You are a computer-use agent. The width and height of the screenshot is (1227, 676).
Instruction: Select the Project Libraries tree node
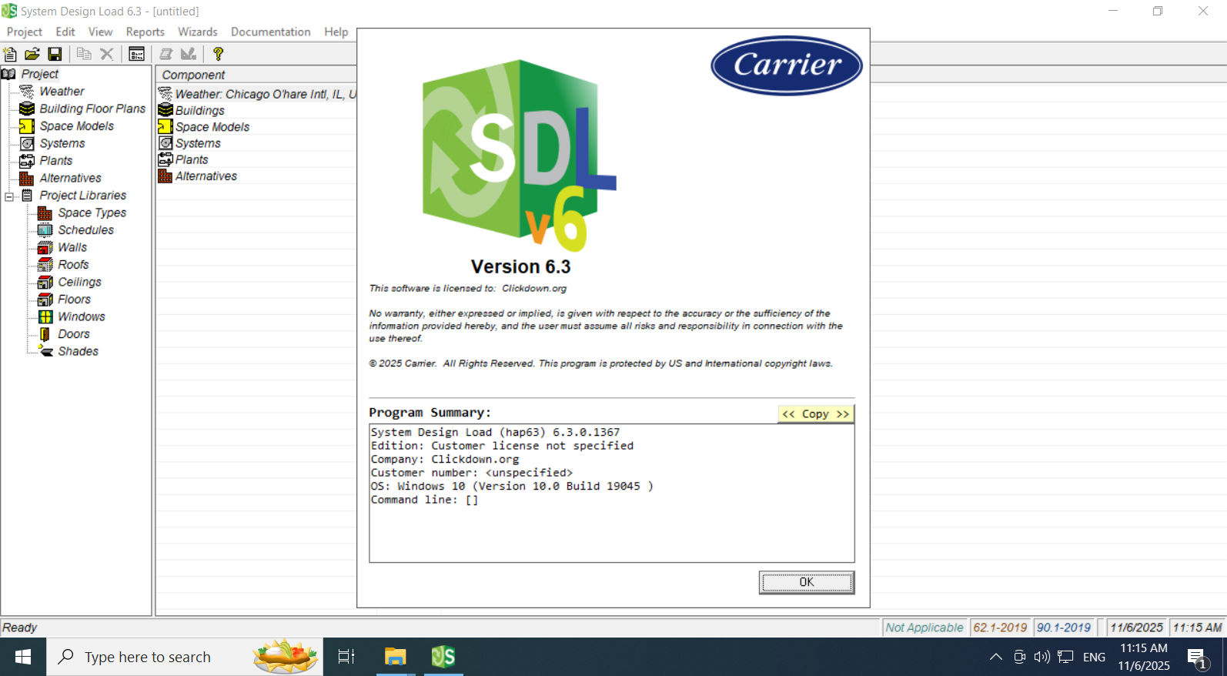point(82,196)
